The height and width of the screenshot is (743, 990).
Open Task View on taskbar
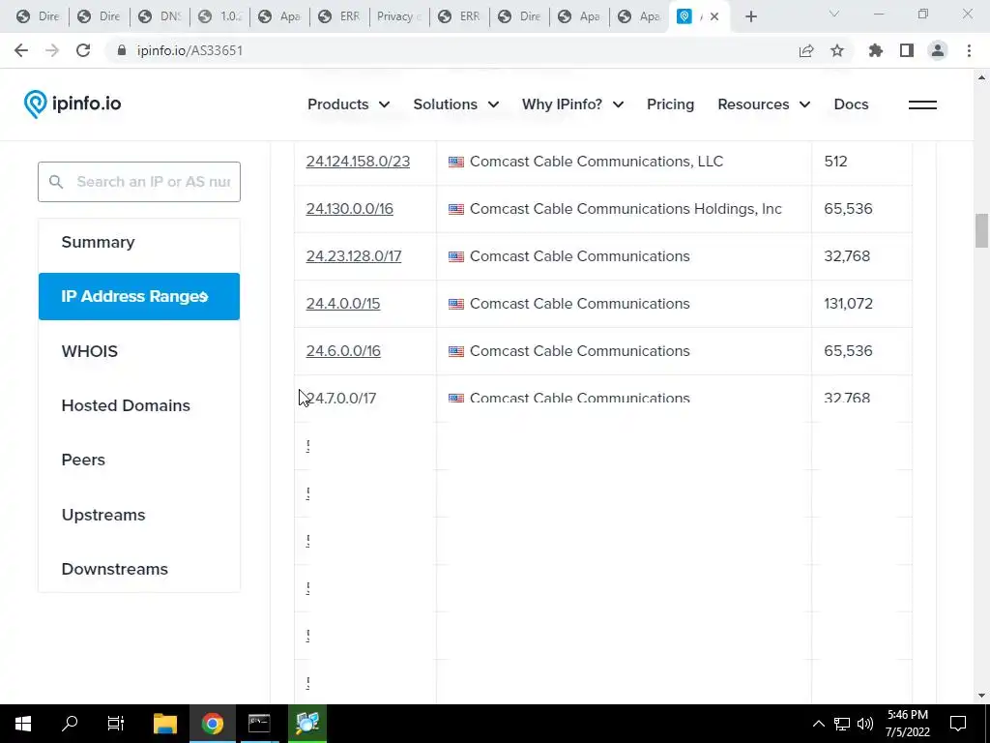tap(116, 724)
